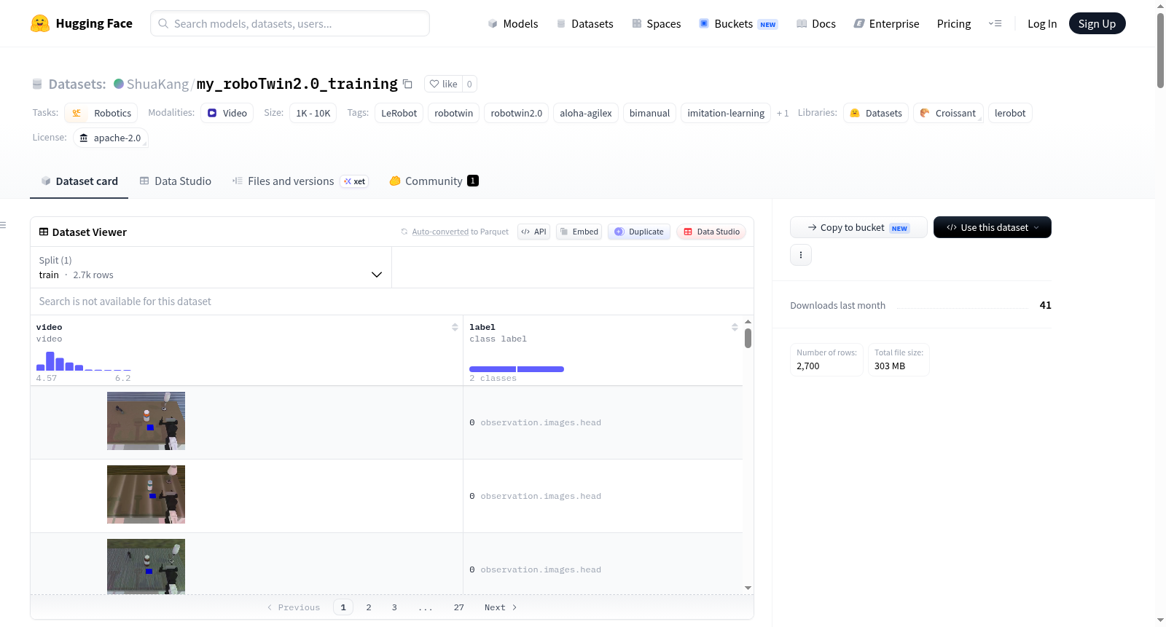Viewport: 1166px width, 627px height.
Task: Click the video column histogram
Action: 84,361
